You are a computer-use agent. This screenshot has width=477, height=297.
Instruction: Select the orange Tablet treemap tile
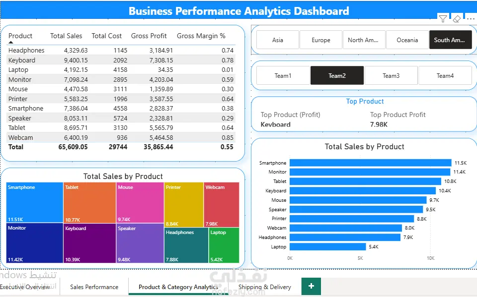coord(89,203)
